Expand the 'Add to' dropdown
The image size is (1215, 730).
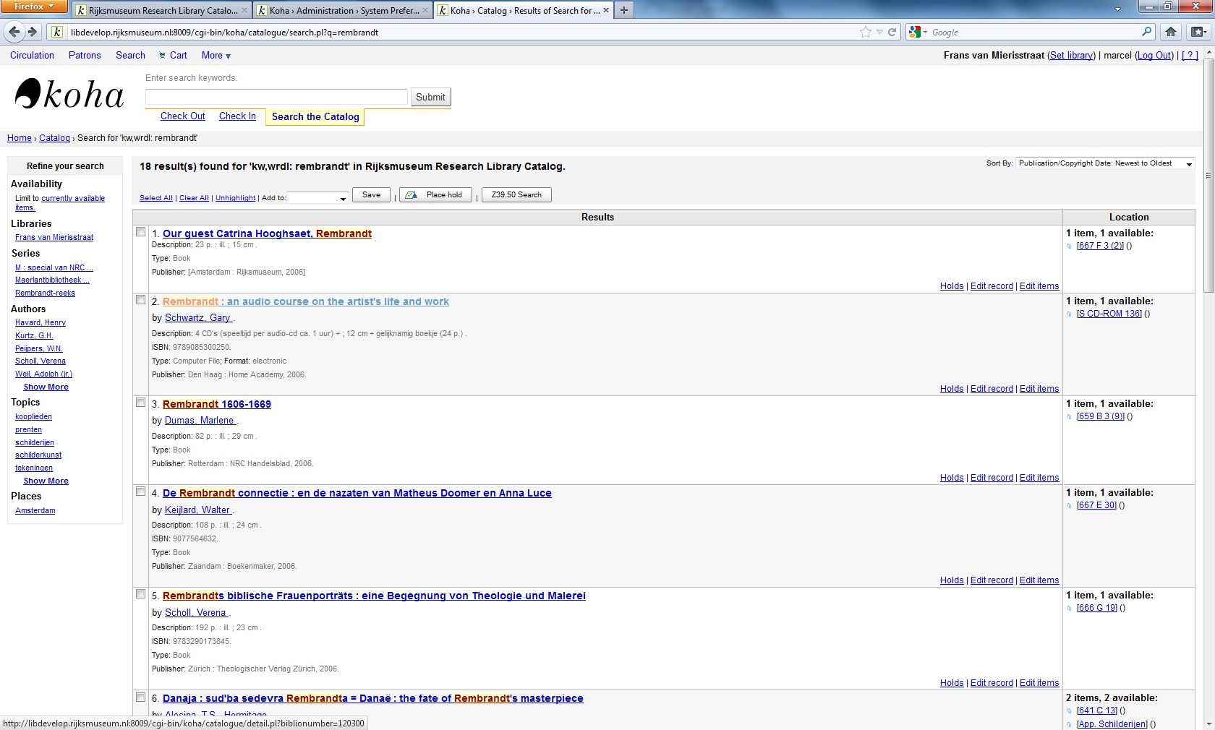tap(318, 197)
